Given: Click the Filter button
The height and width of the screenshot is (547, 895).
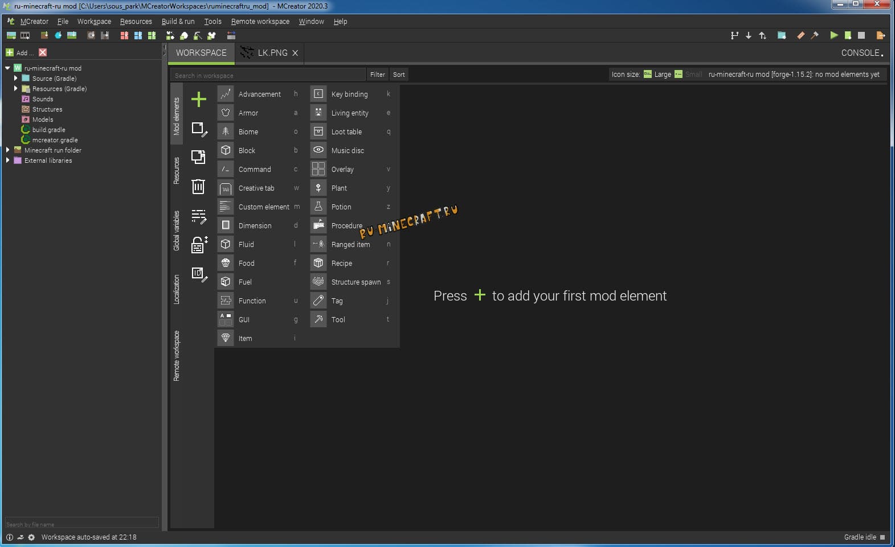Looking at the screenshot, I should (x=377, y=75).
